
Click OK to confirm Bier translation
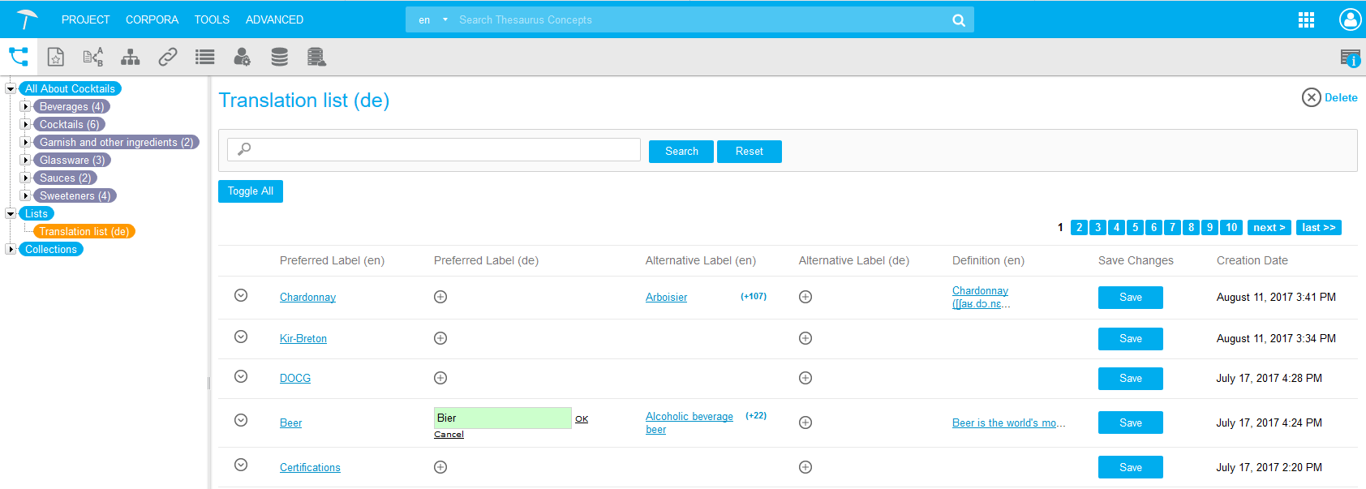tap(582, 419)
